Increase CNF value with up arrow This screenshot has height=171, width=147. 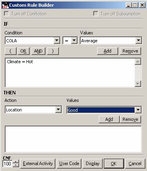[x=16, y=162]
